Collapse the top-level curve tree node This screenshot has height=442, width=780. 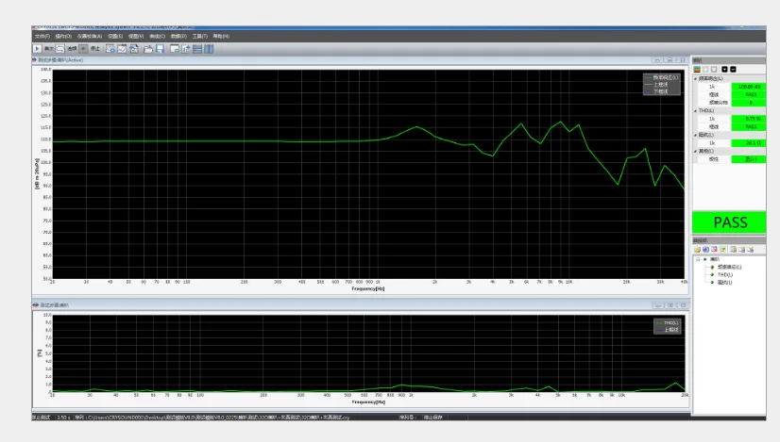click(697, 259)
